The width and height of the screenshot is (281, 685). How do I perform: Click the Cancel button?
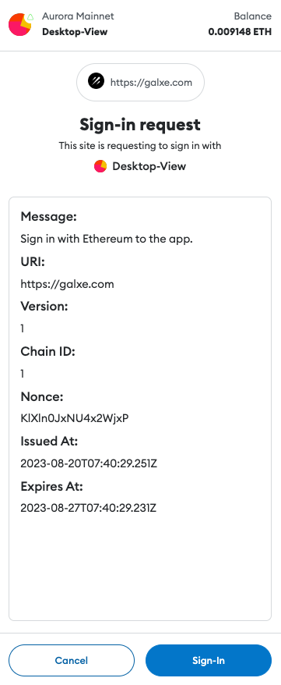pos(72,660)
